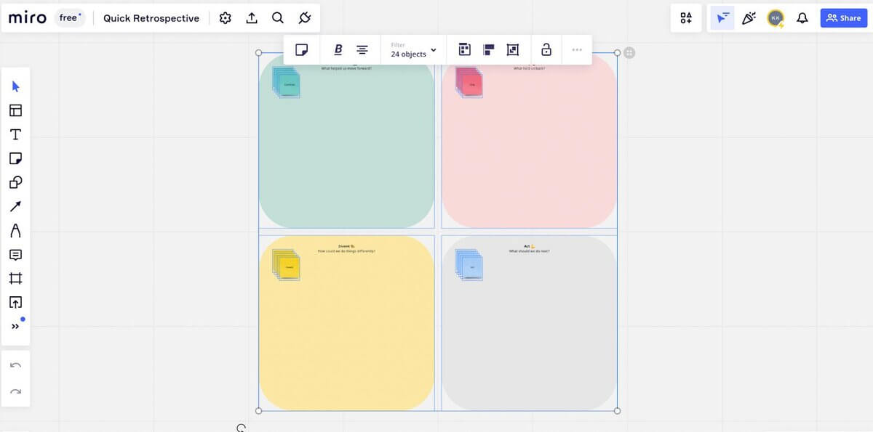Screen dimensions: 873x432
Task: Select the Text tool in the sidebar
Action: pyautogui.click(x=16, y=134)
